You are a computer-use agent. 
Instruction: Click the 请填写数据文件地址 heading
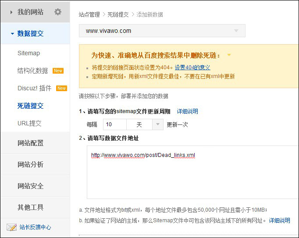click(113, 138)
